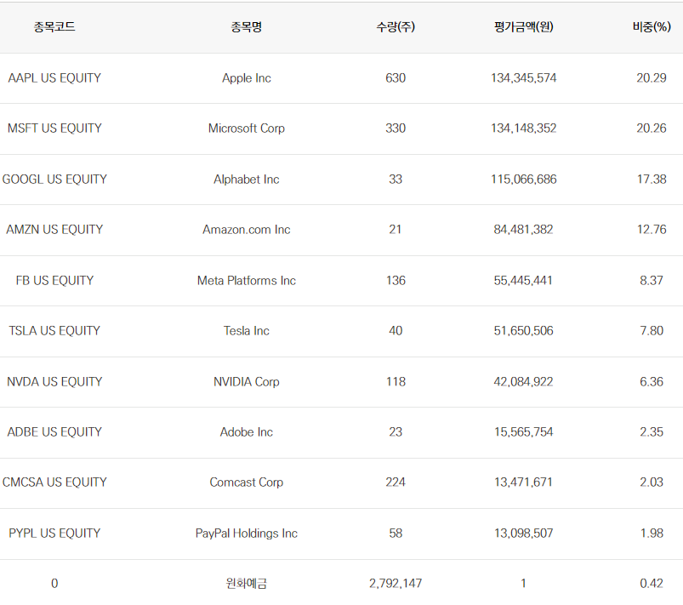Click the valuation amount 115,066,686

pyautogui.click(x=524, y=180)
